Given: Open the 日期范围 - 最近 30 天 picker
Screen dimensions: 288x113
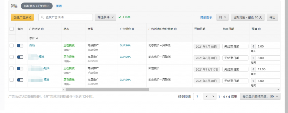Looking at the screenshot, I should [247, 17].
